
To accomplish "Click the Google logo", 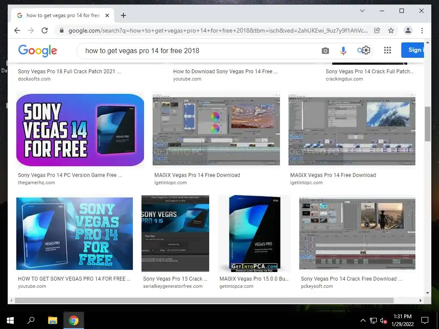I will point(38,51).
